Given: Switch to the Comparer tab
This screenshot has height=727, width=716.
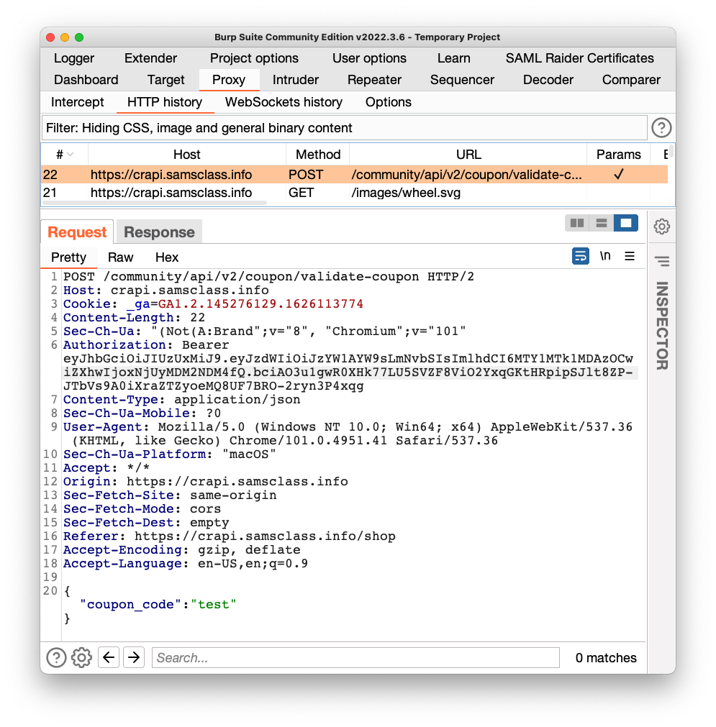Looking at the screenshot, I should 631,80.
